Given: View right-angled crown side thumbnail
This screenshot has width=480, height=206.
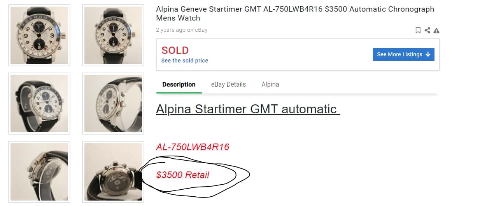Looking at the screenshot, I should (x=113, y=104).
